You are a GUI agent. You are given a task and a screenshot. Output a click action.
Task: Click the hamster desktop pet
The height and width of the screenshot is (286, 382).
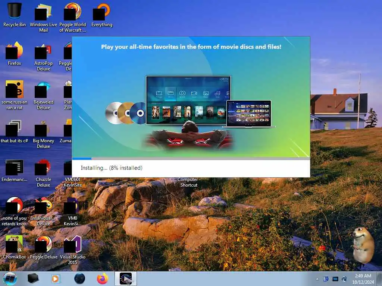click(363, 244)
